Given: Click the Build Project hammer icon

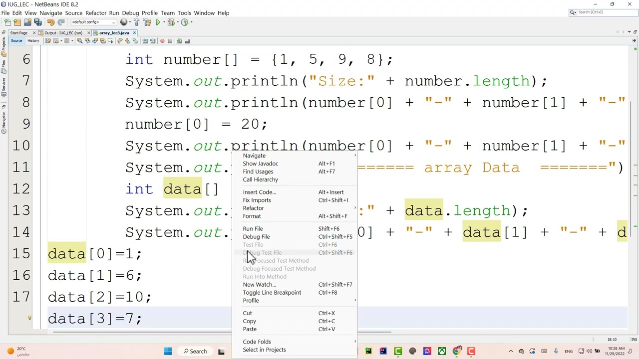Looking at the screenshot, I should (x=136, y=22).
